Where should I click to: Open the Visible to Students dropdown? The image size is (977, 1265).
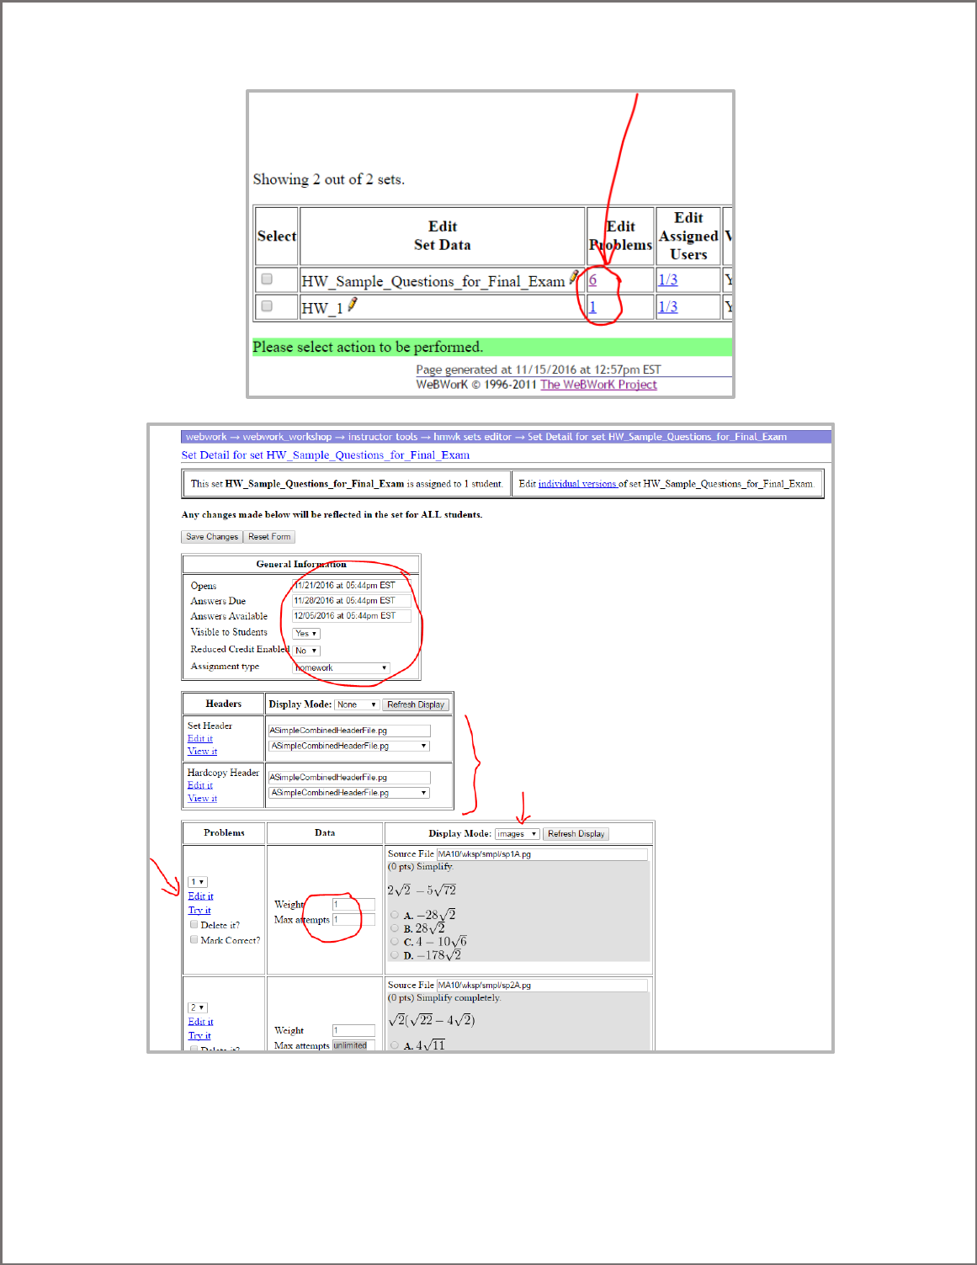pos(306,633)
